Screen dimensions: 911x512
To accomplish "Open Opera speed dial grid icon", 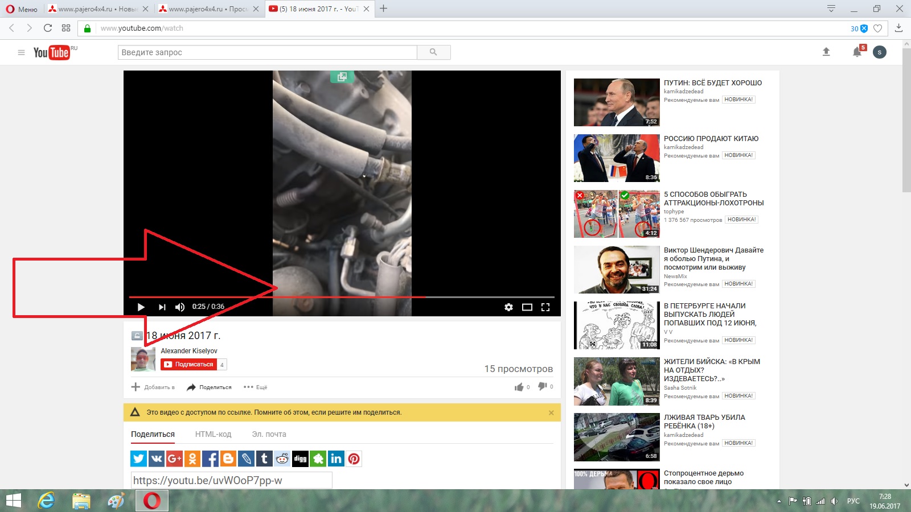I will (x=66, y=28).
